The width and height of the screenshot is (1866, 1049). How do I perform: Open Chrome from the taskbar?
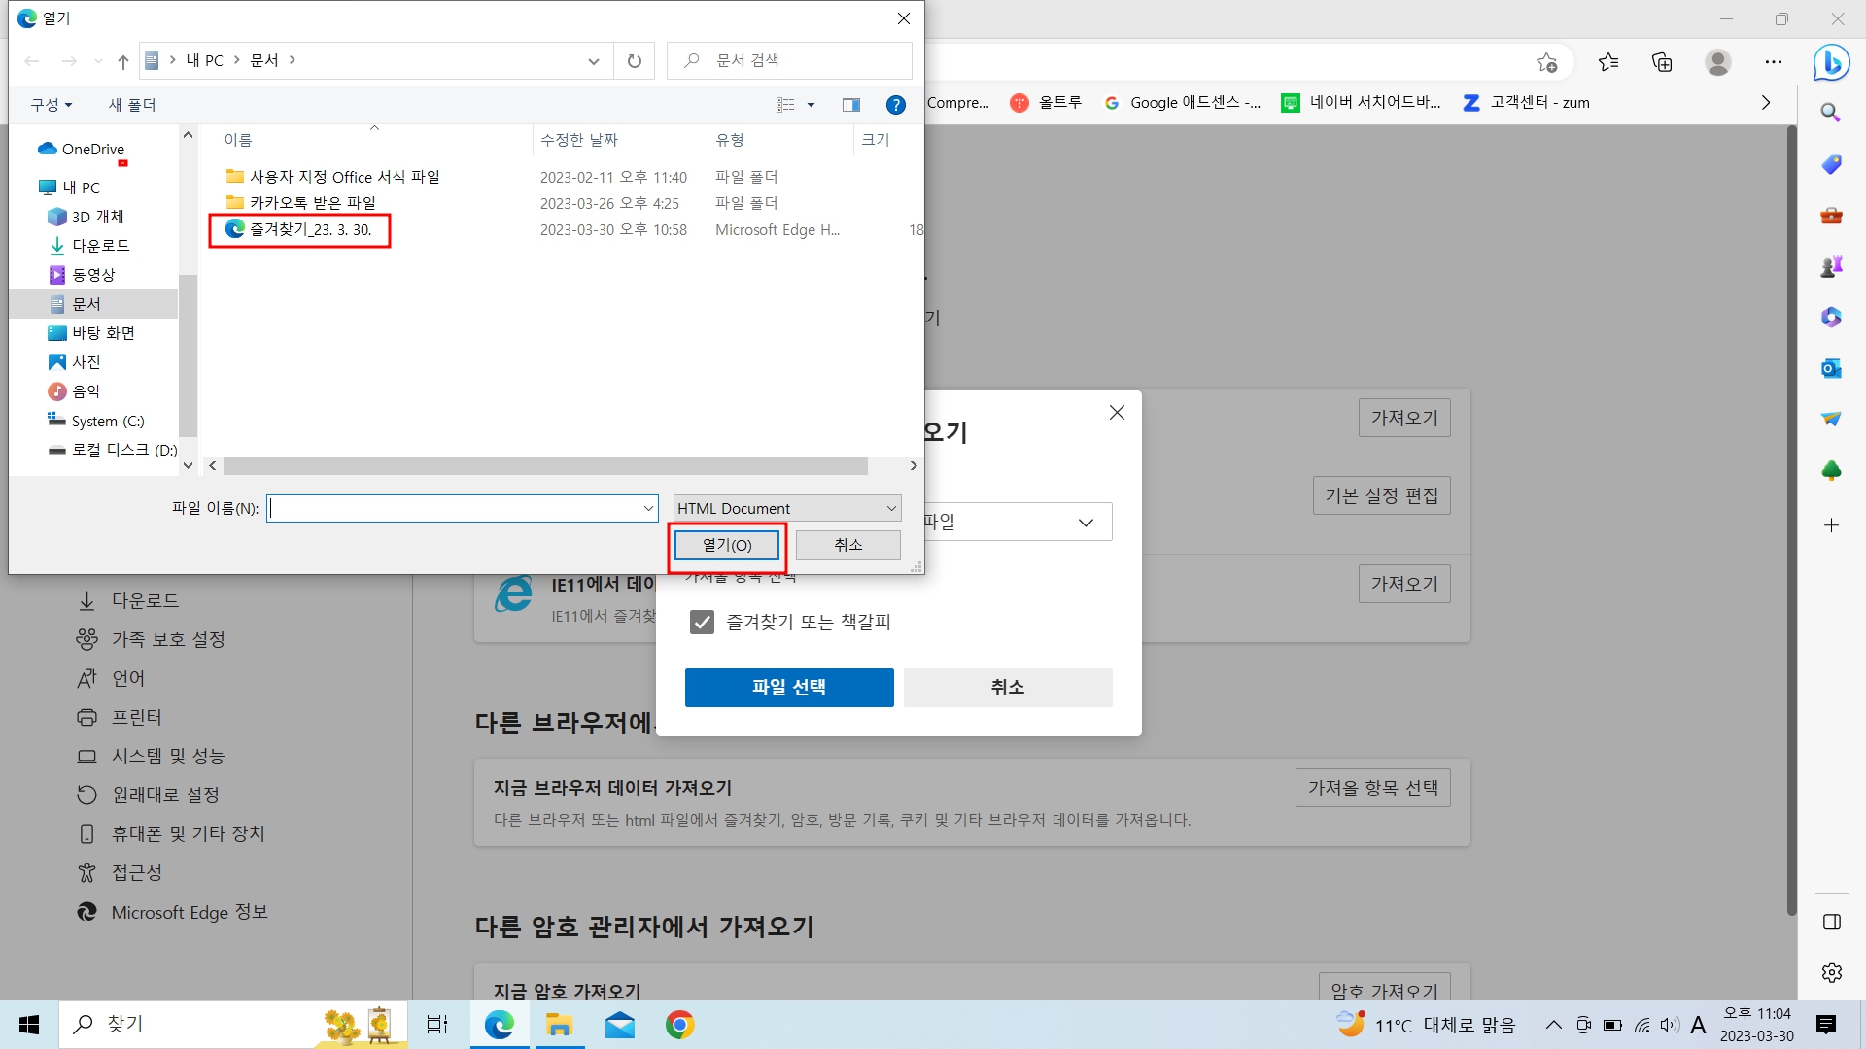pyautogui.click(x=679, y=1025)
